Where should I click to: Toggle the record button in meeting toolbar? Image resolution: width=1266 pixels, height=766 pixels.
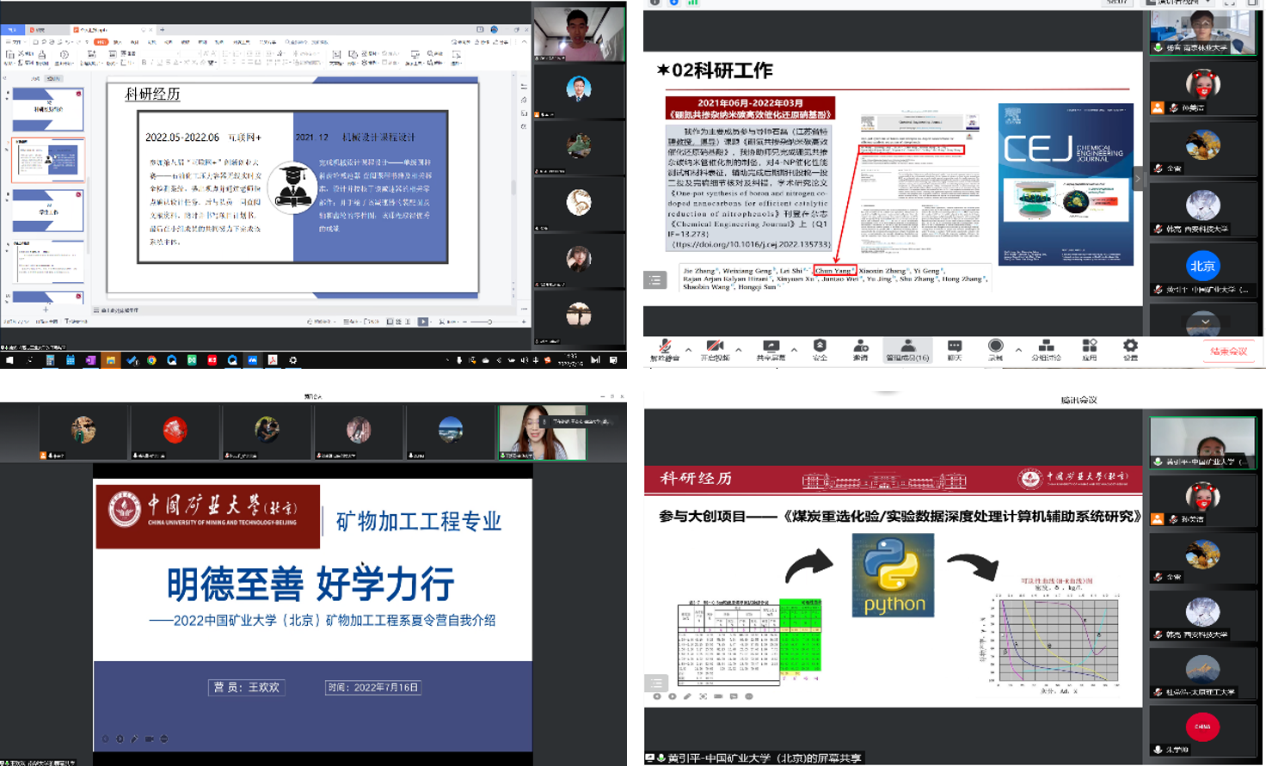pos(995,347)
